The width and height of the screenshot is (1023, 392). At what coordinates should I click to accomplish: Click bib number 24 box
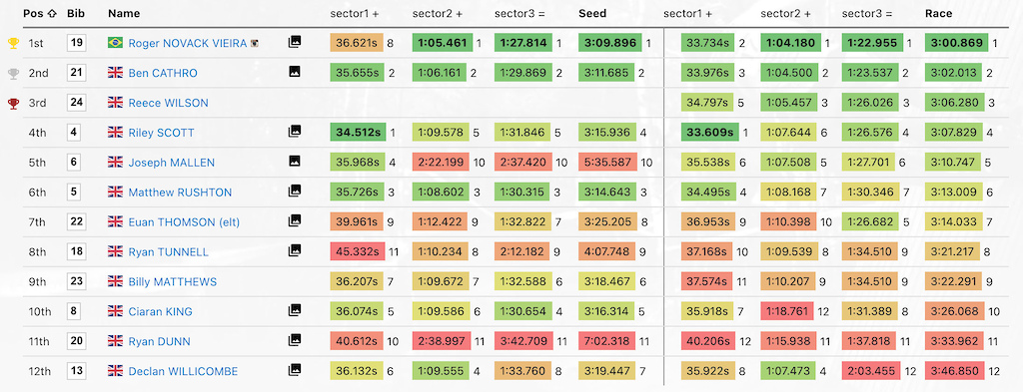[x=76, y=102]
